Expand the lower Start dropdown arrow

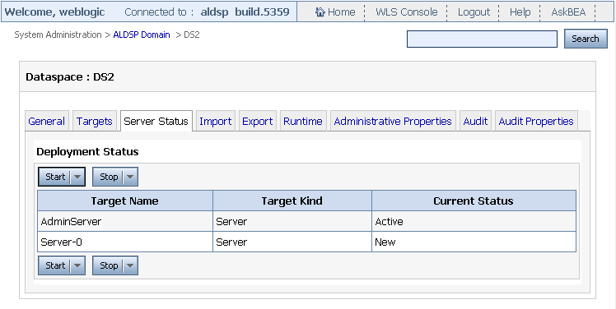pos(77,265)
